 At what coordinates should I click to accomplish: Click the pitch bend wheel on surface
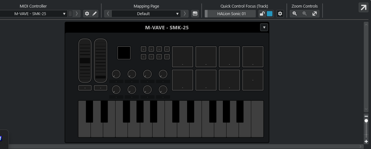[85, 60]
